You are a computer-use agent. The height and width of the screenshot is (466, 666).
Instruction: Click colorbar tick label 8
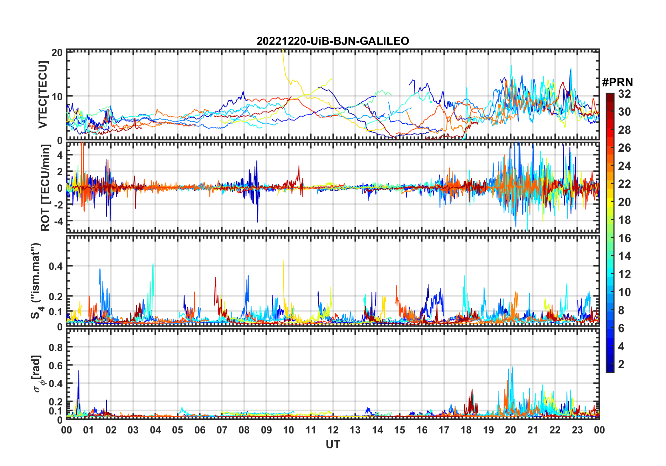click(621, 310)
